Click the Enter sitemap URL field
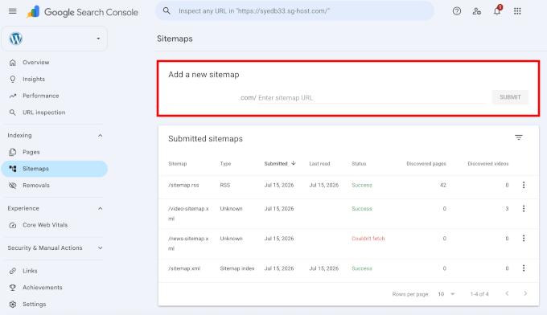Viewport: 547px width, 315px height. click(x=371, y=98)
